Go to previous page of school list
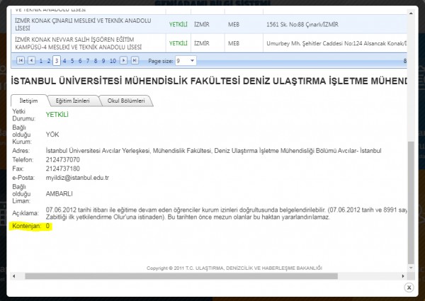This screenshot has width=425, height=301. point(31,60)
